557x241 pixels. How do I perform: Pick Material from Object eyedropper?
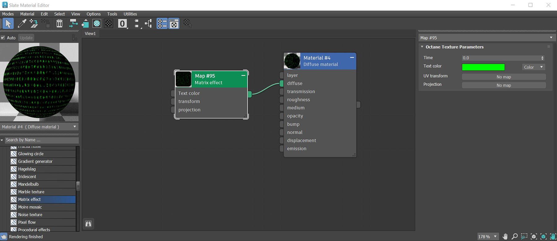coord(22,23)
